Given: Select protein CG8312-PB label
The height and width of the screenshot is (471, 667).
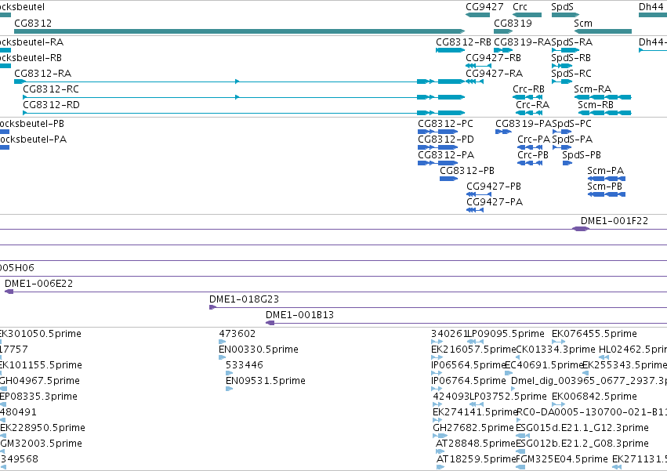Looking at the screenshot, I should pyautogui.click(x=467, y=171).
